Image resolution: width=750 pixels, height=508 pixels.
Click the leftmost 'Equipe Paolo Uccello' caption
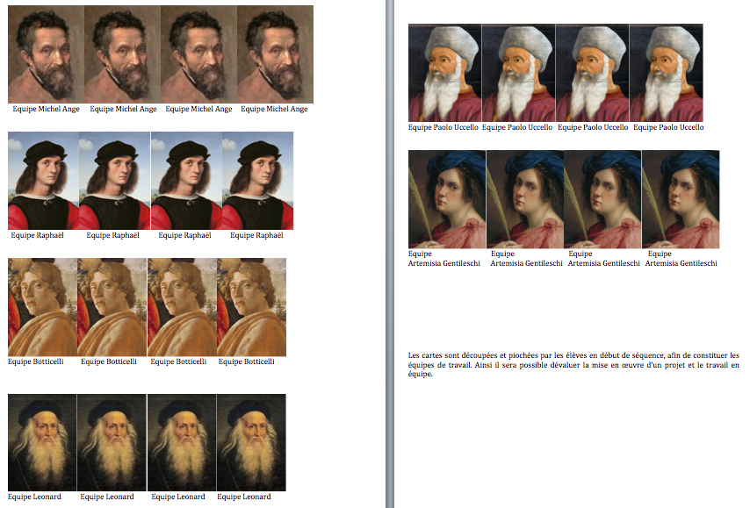(444, 127)
